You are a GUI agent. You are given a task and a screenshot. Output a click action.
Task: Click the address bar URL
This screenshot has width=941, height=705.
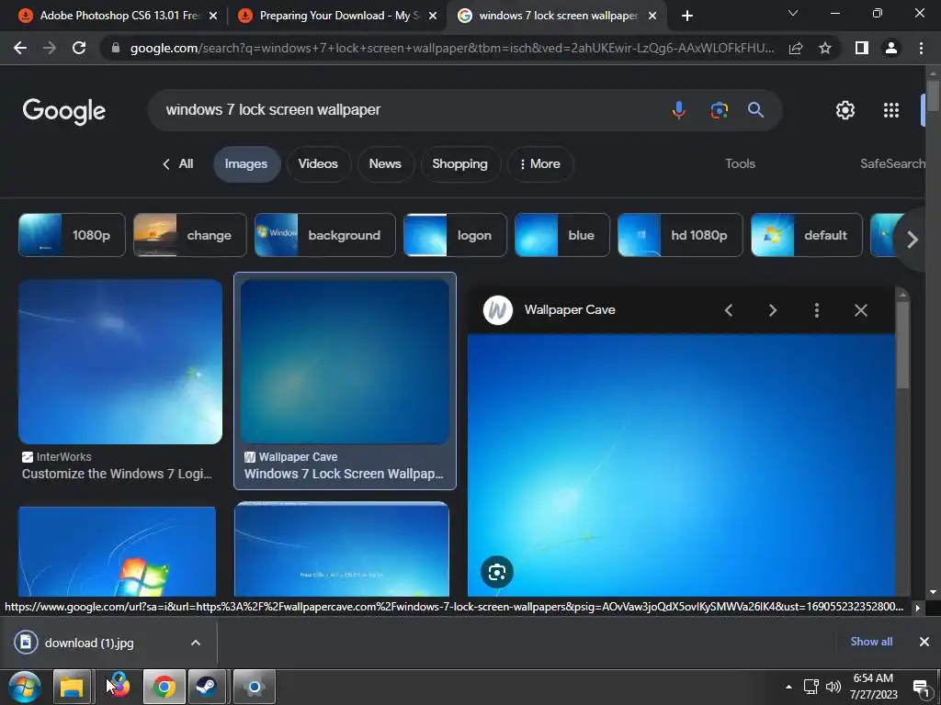(x=451, y=48)
